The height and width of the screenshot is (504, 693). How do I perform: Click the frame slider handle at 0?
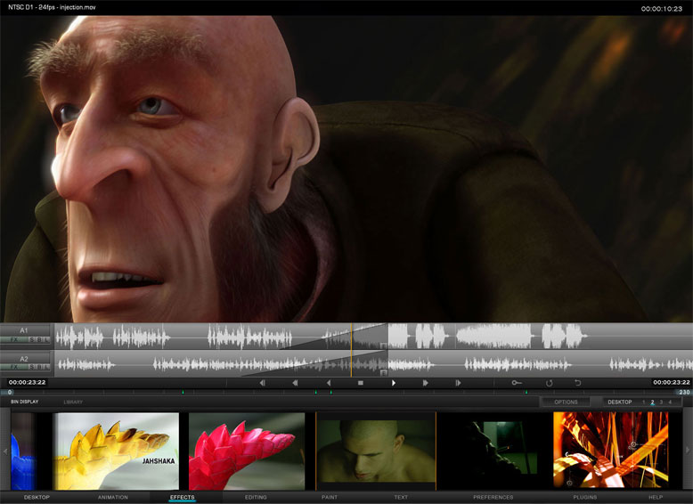(9, 392)
